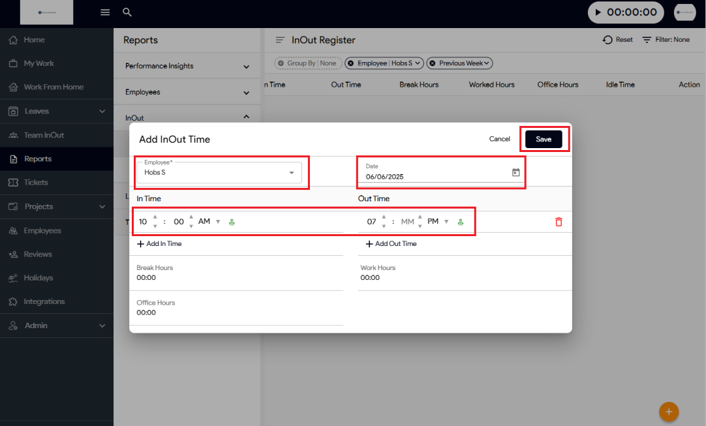Toggle In Time AM/PM selector arrow

click(218, 222)
